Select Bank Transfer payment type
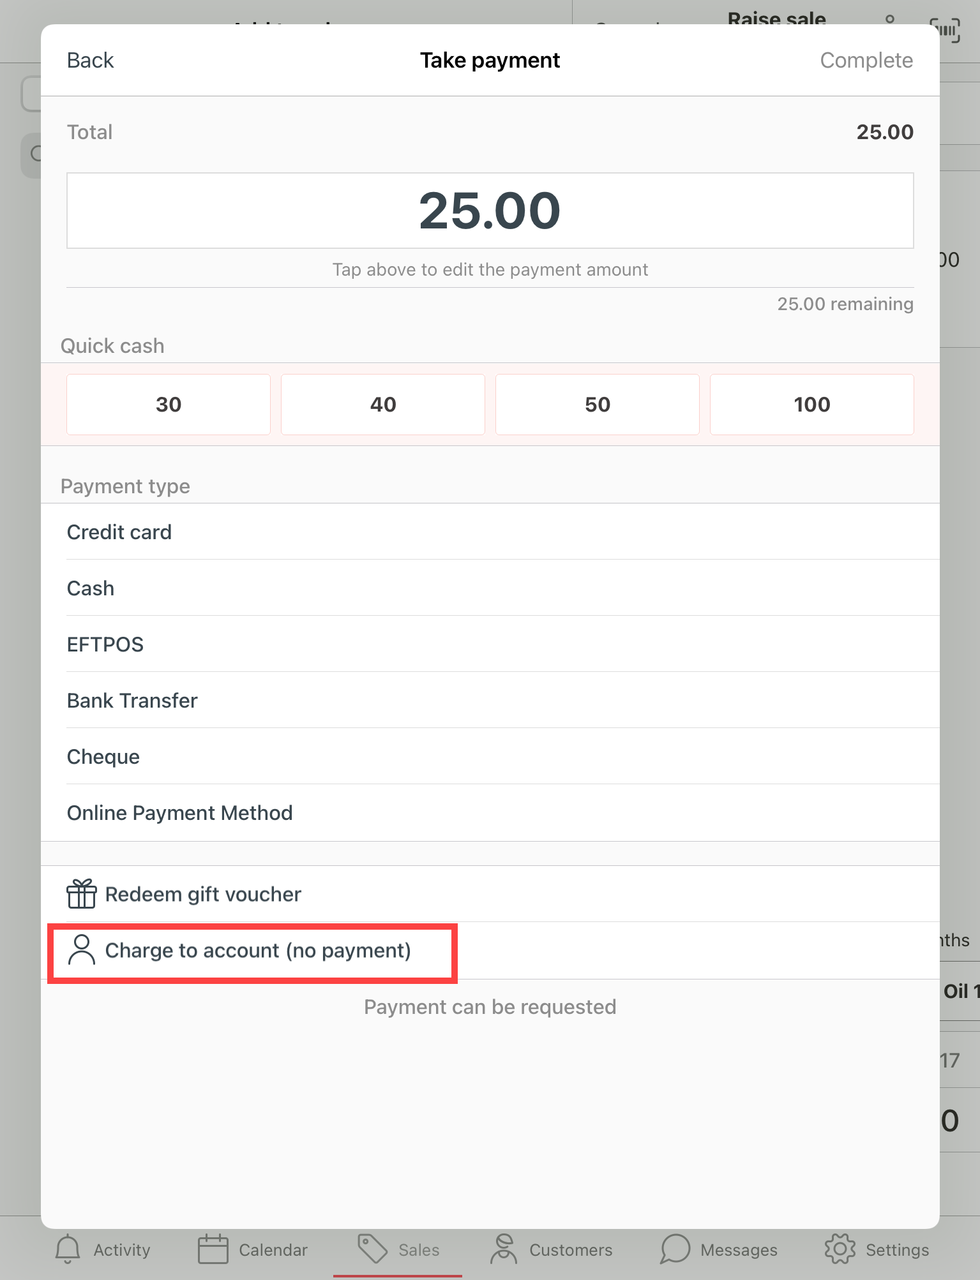 [x=132, y=701]
